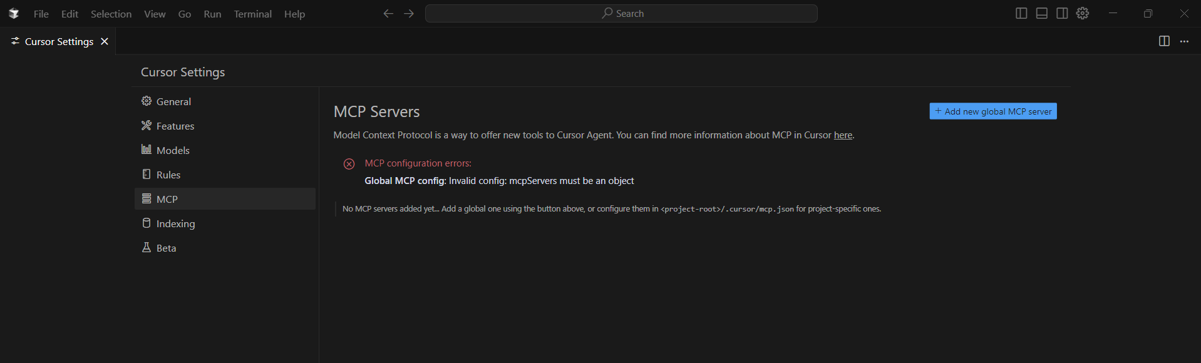1201x363 pixels.
Task: Click the 'MCP configuration errors:' text
Action: pos(418,163)
